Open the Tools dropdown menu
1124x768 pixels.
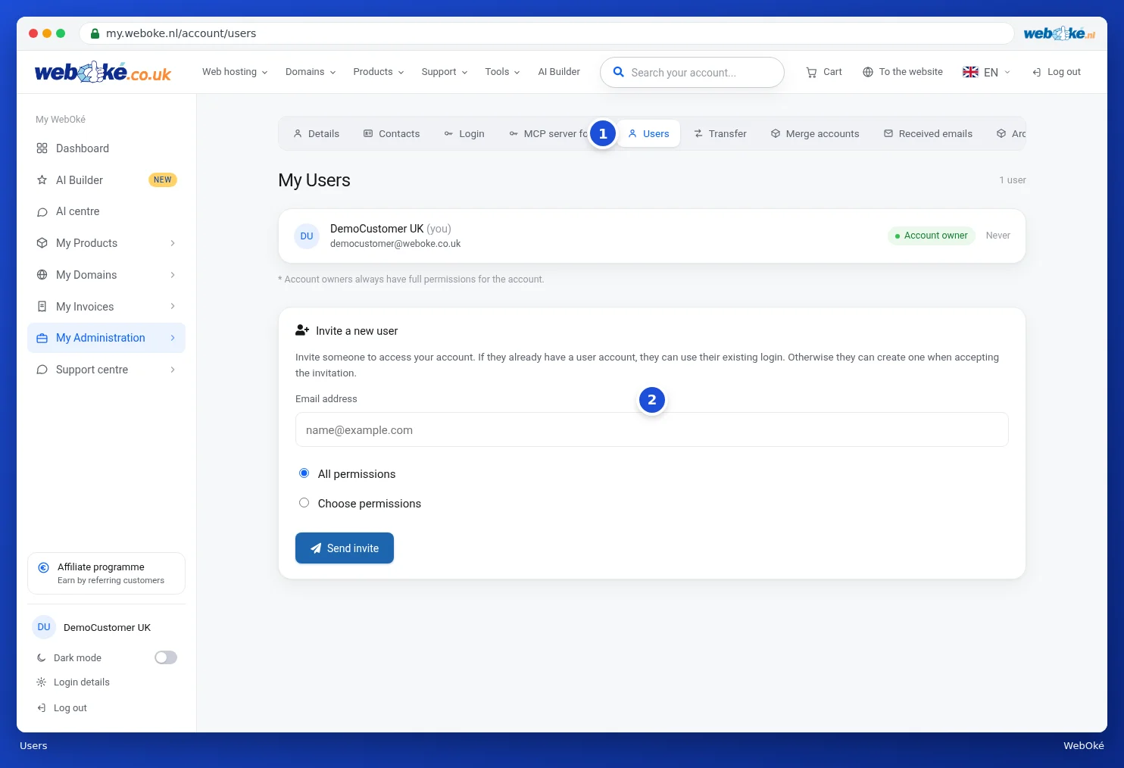[x=502, y=72]
